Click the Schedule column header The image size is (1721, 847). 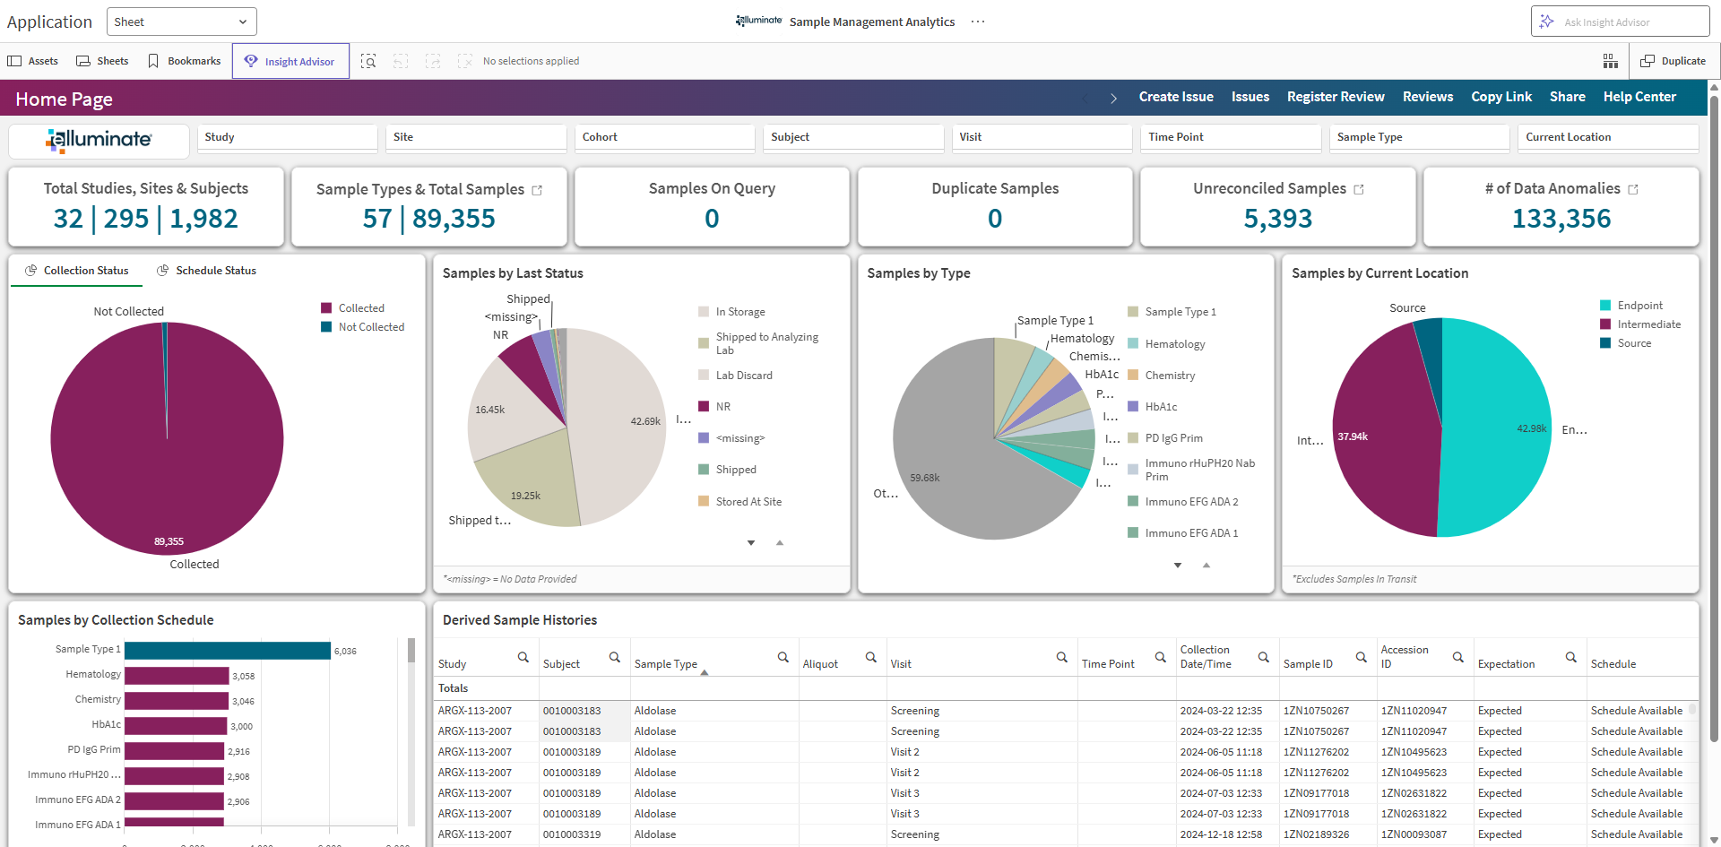click(1613, 664)
